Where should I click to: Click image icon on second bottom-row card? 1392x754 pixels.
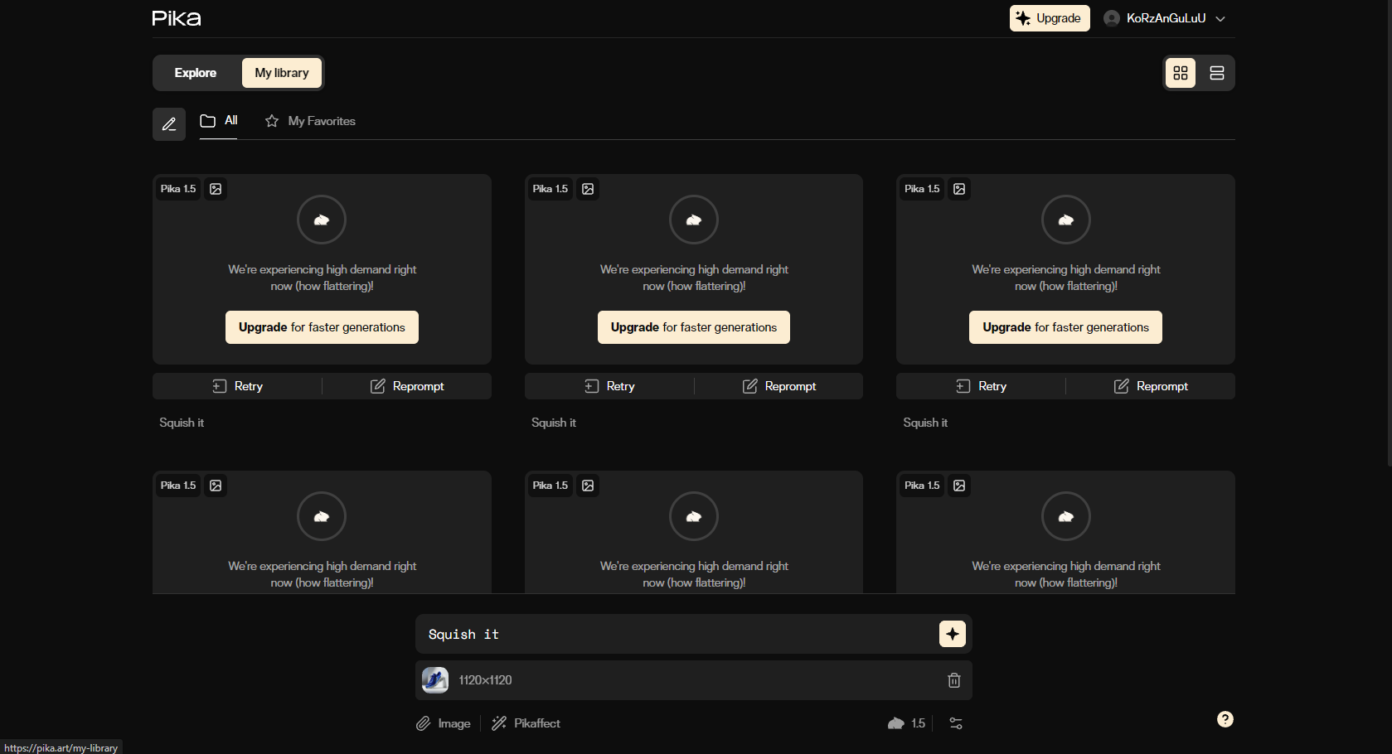pos(588,486)
